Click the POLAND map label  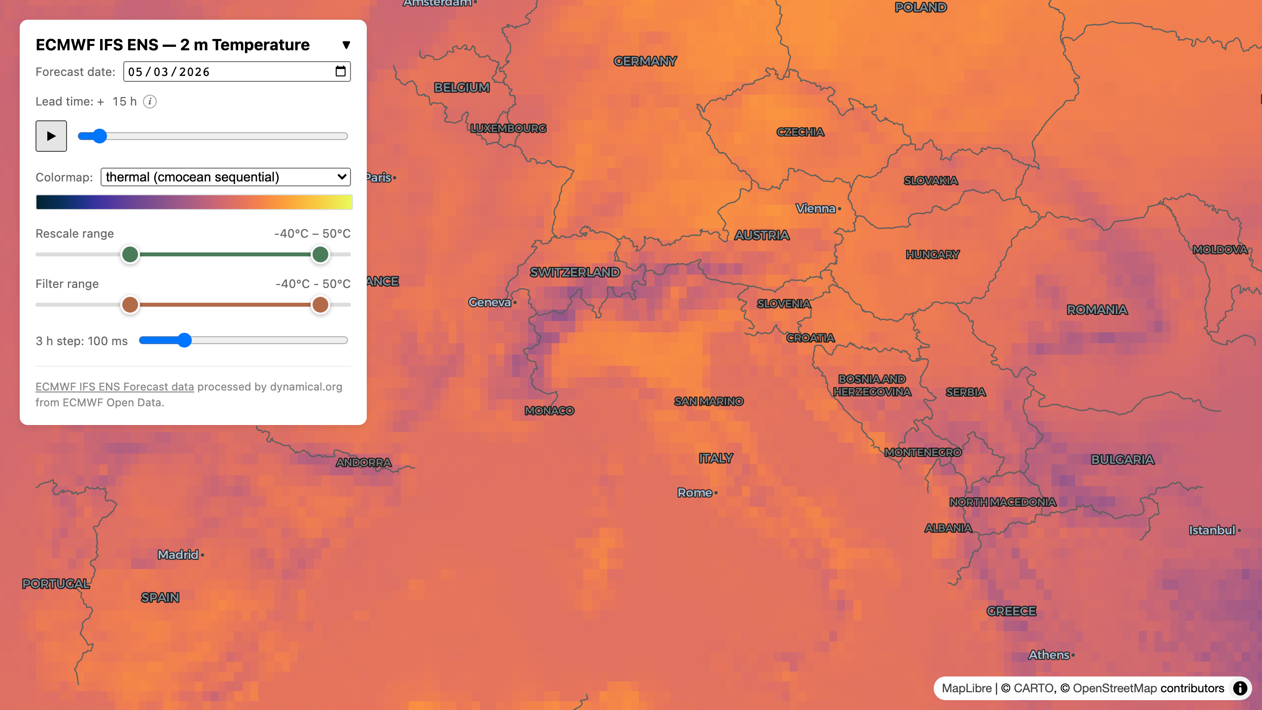click(921, 7)
